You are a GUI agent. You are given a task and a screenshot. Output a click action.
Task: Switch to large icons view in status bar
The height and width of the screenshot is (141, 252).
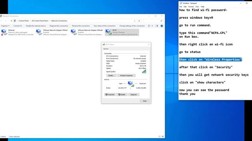coord(163,137)
